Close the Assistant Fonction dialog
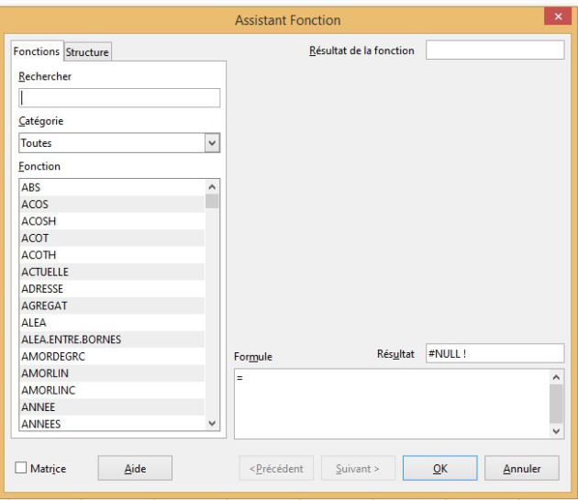The height and width of the screenshot is (500, 578). pos(558,17)
